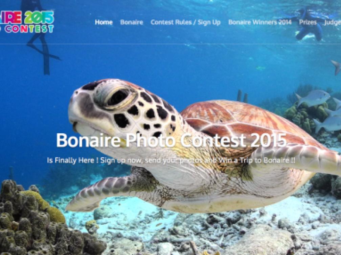This screenshot has width=341, height=255.
Task: Click the Bonaire 2015 Contest logo
Action: point(26,22)
